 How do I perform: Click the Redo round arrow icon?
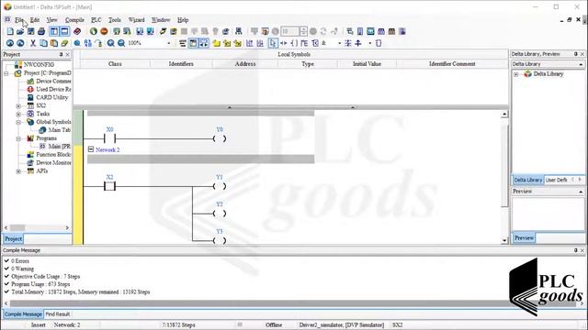tap(20, 43)
